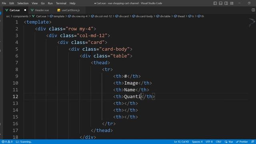Viewport: 256px width, 144px height.
Task: Toggle primary side bar layout icon
Action: 215,3
